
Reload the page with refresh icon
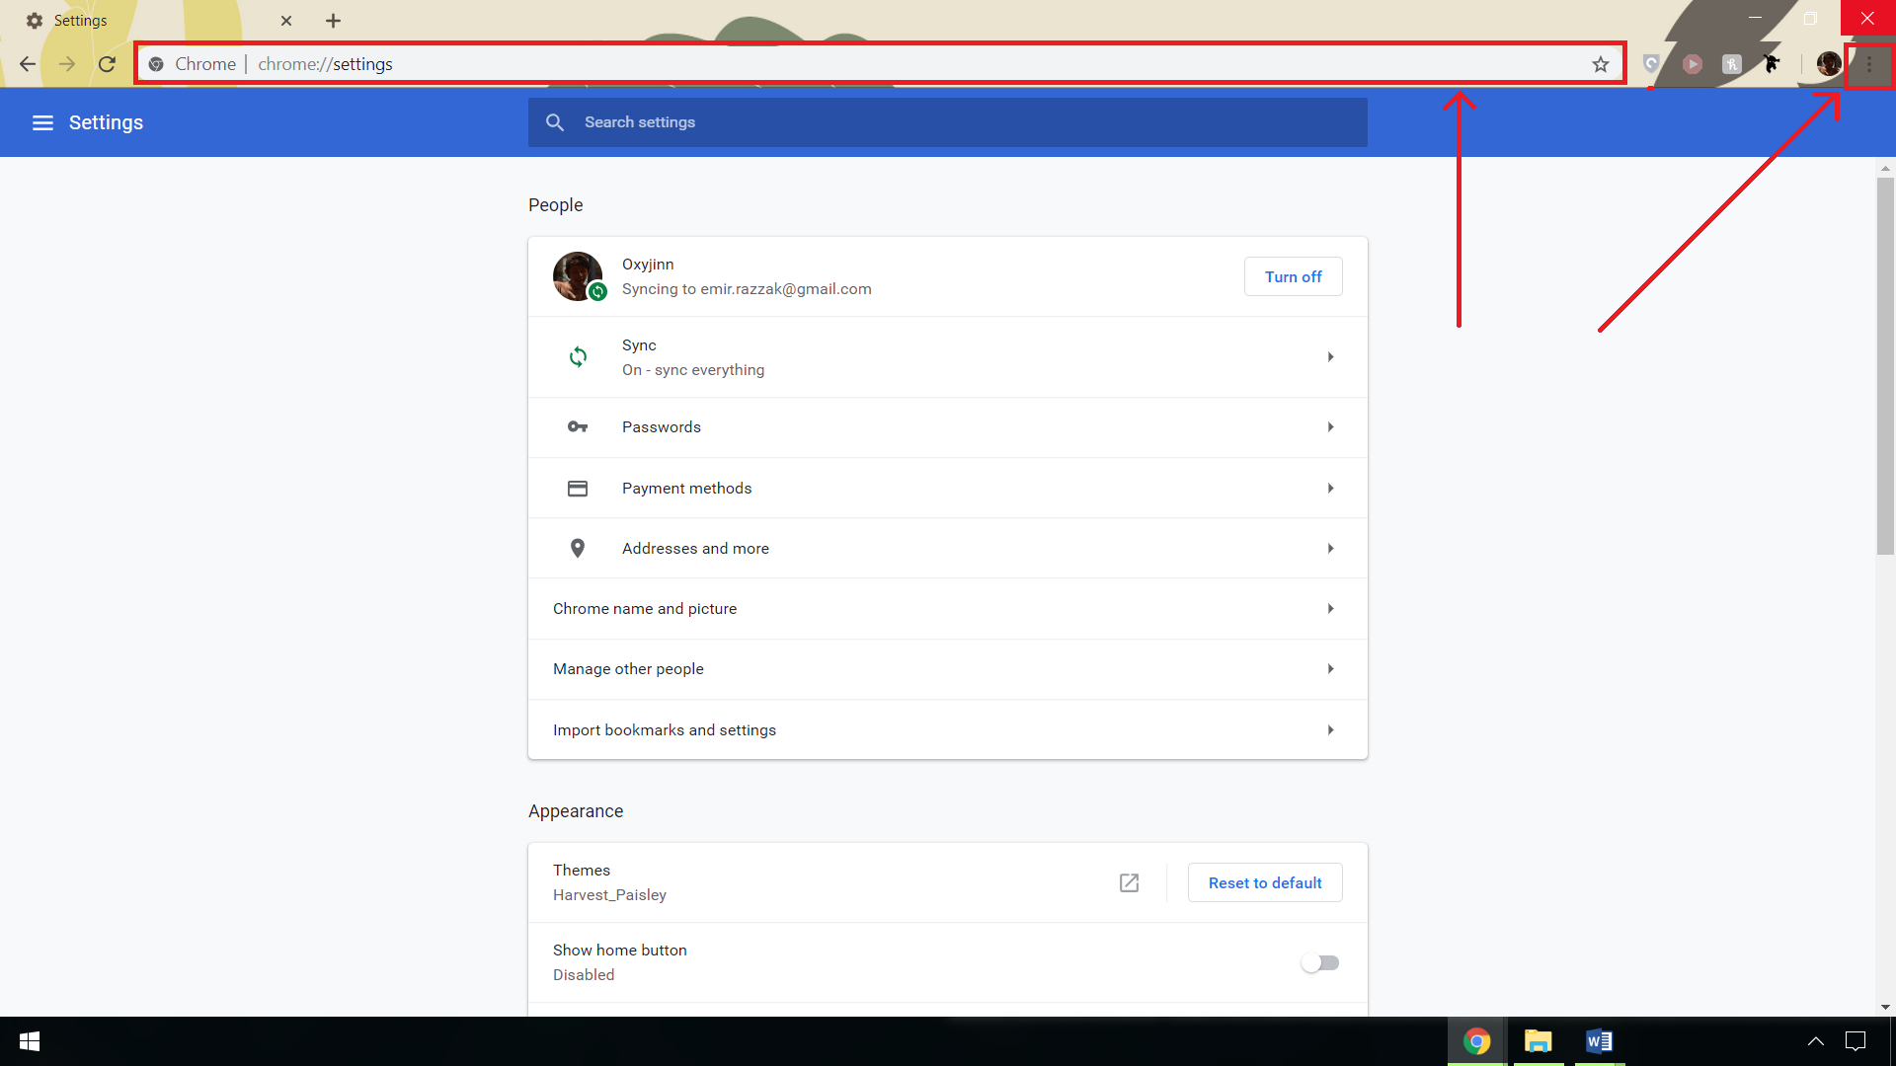(x=107, y=64)
